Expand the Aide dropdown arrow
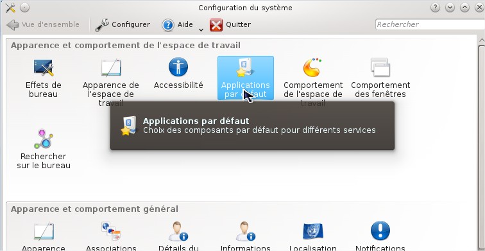Viewport: 485px width, 251px height. tap(201, 30)
